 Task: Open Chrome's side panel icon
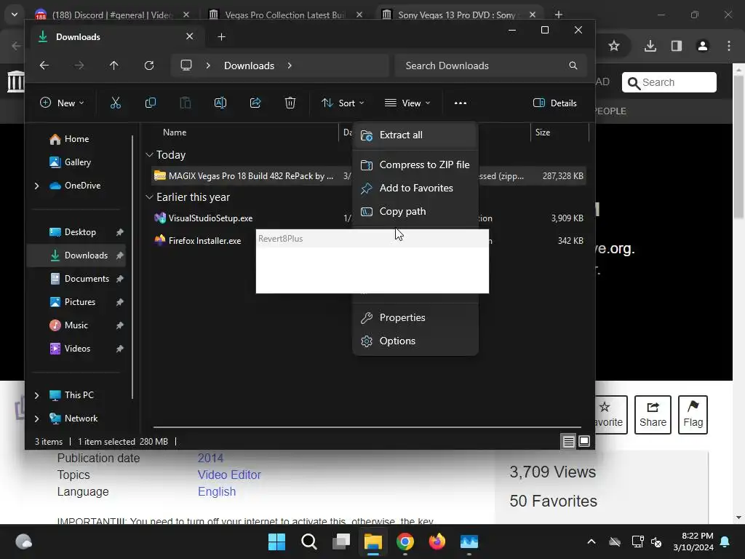pos(677,46)
